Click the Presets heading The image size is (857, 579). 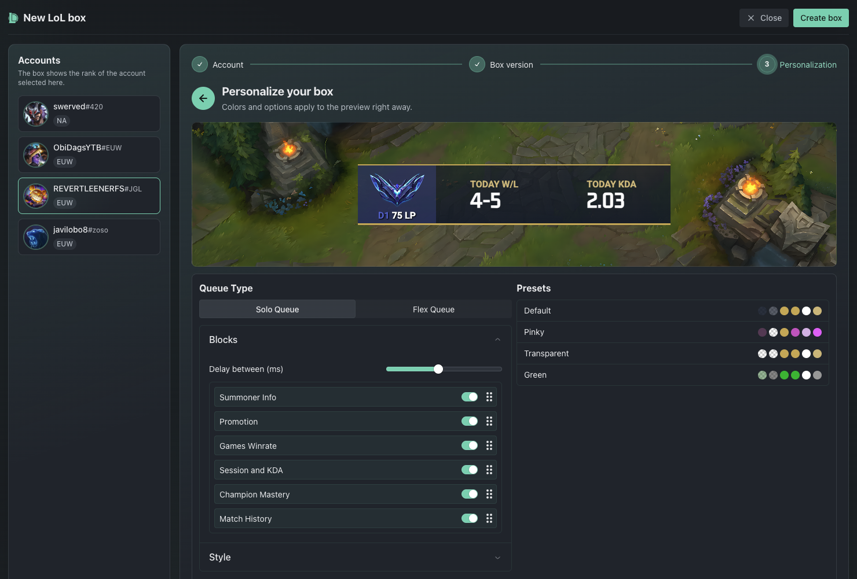[x=534, y=288]
